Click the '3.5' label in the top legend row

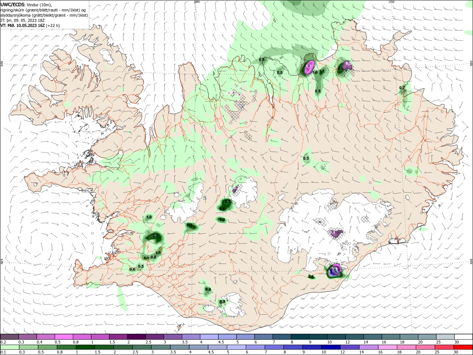[184, 342]
